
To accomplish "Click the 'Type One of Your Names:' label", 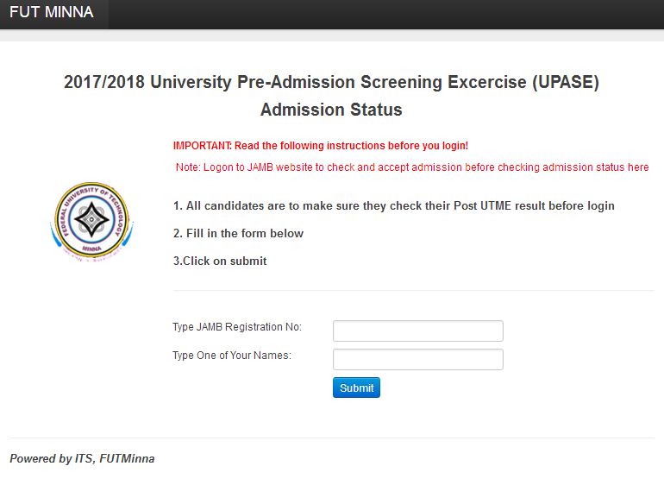I will 232,356.
